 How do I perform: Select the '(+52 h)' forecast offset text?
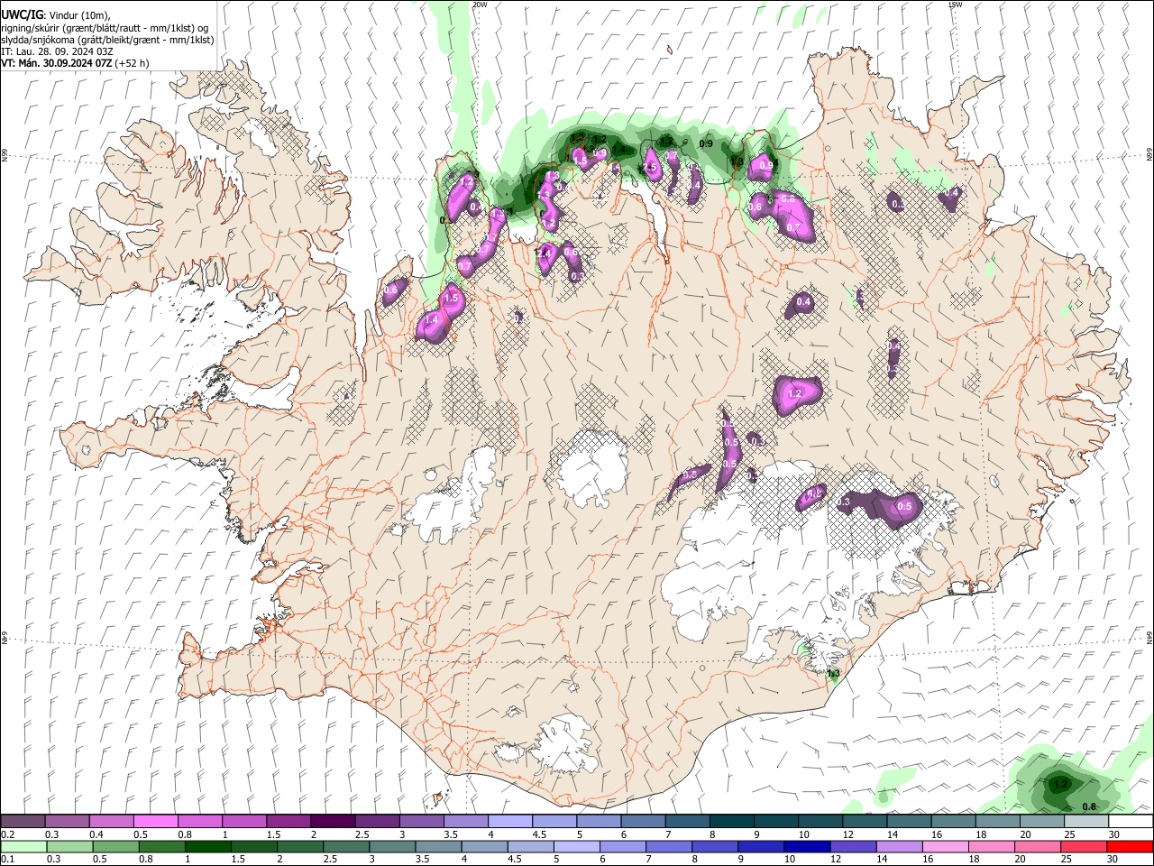click(132, 63)
